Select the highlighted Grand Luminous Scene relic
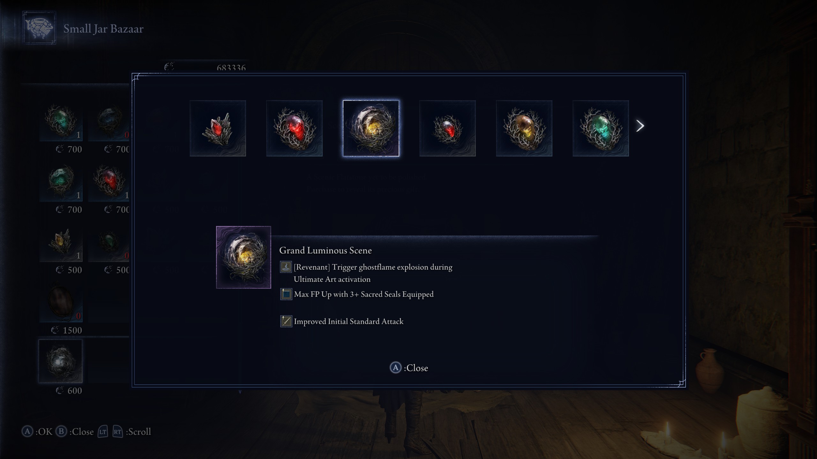 [371, 128]
